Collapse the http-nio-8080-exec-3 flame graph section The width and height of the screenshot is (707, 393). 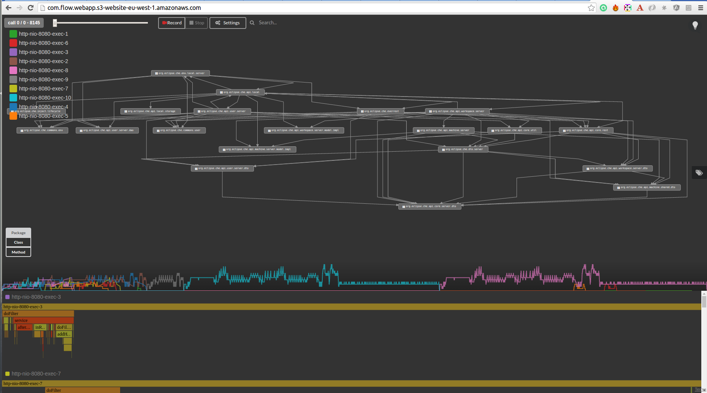(x=7, y=297)
